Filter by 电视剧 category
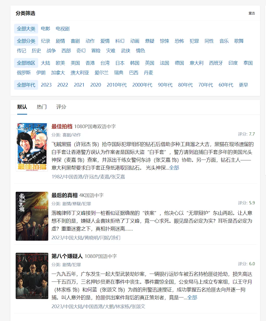The height and width of the screenshot is (321, 266). click(63, 29)
